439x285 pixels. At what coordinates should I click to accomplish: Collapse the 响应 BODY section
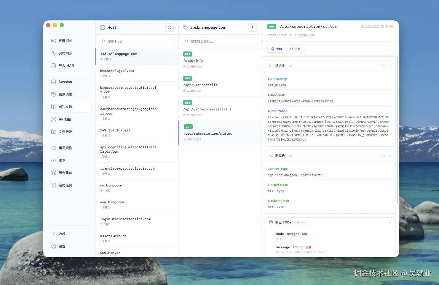[x=390, y=222]
